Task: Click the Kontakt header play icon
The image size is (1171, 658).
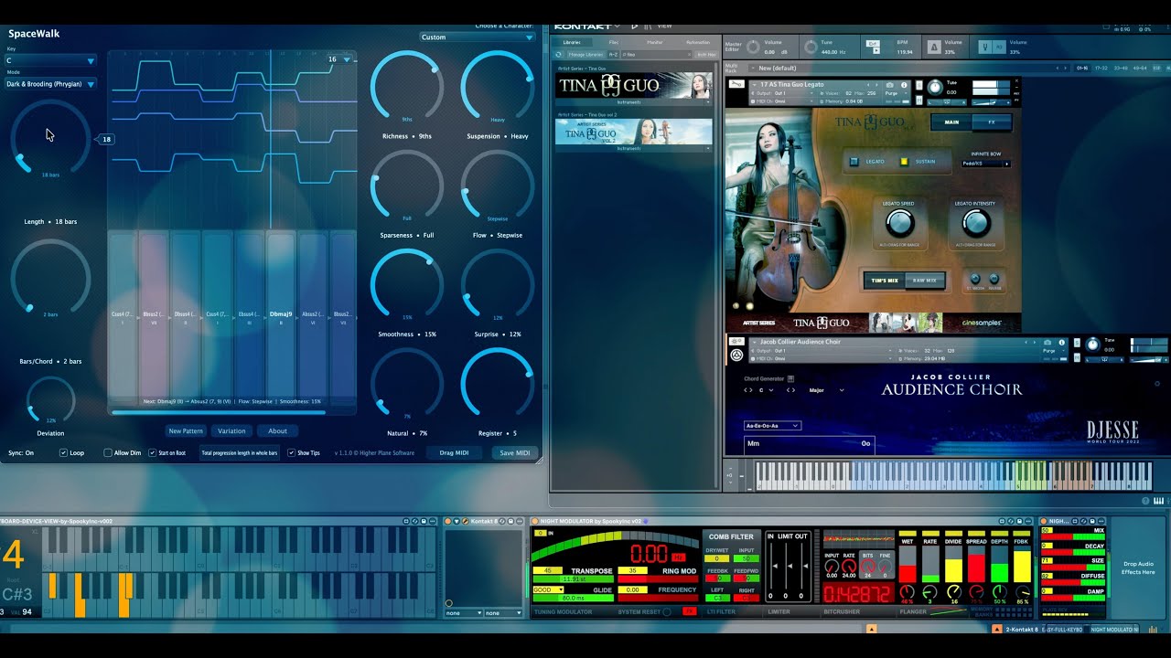Action: tap(636, 27)
